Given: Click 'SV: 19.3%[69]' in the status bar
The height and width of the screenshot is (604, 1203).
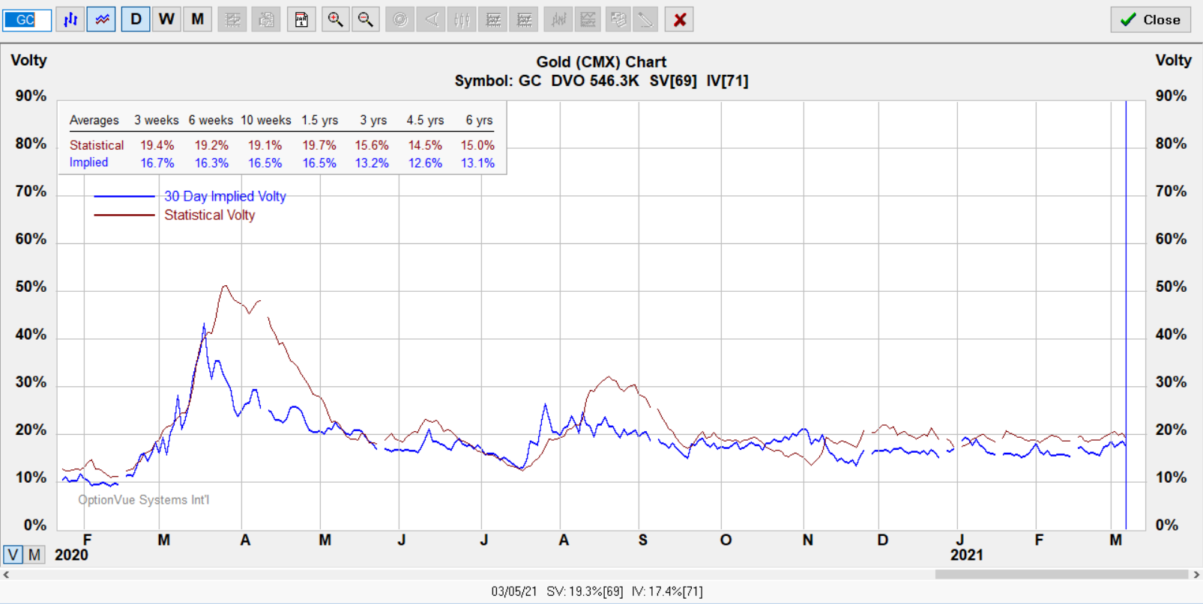Looking at the screenshot, I should 585,591.
